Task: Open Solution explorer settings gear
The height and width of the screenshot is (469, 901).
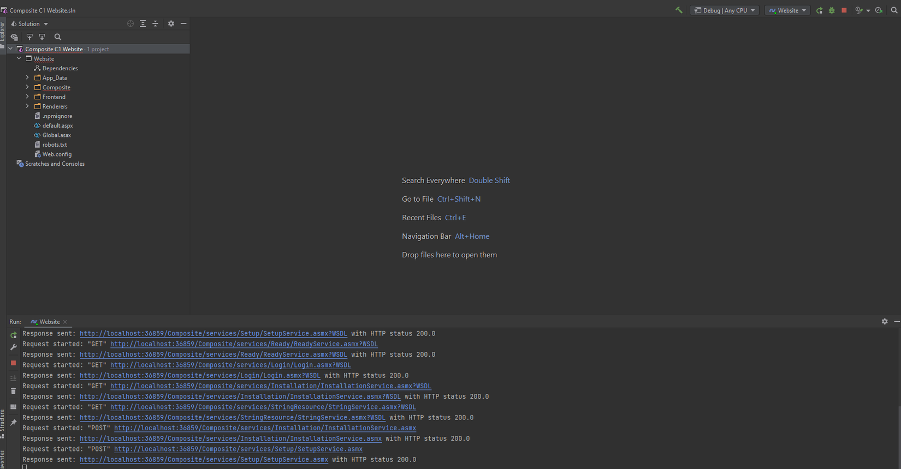Action: point(171,24)
